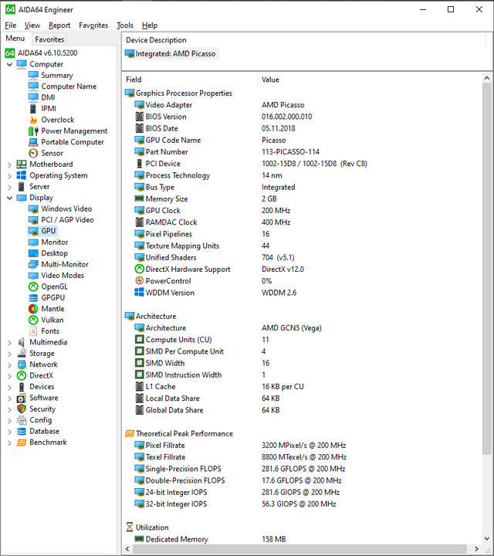Click the Multimedia speaker icon
The height and width of the screenshot is (556, 494).
pos(22,342)
